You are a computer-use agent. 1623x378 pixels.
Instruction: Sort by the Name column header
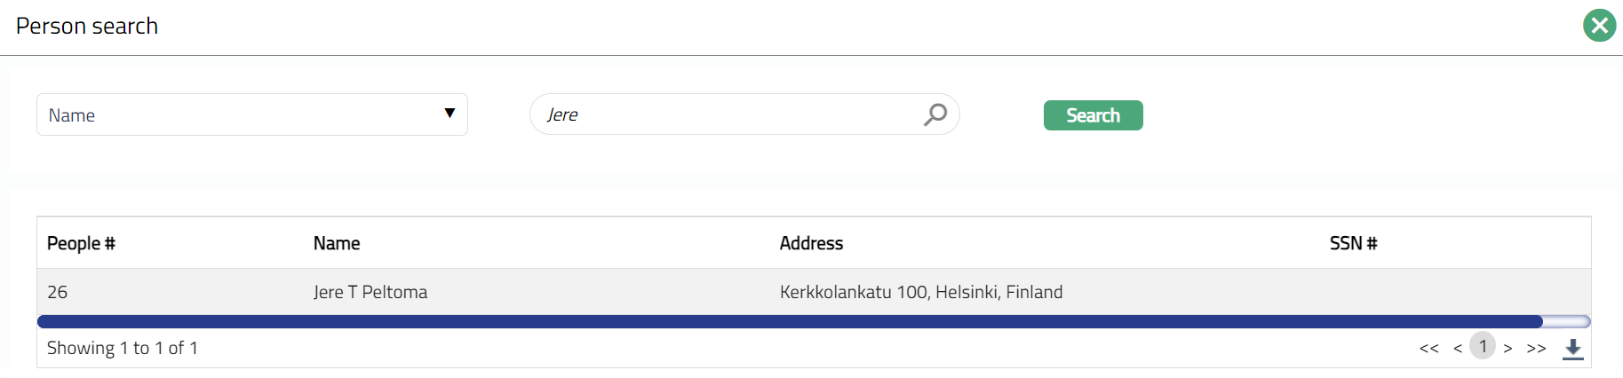(x=337, y=243)
